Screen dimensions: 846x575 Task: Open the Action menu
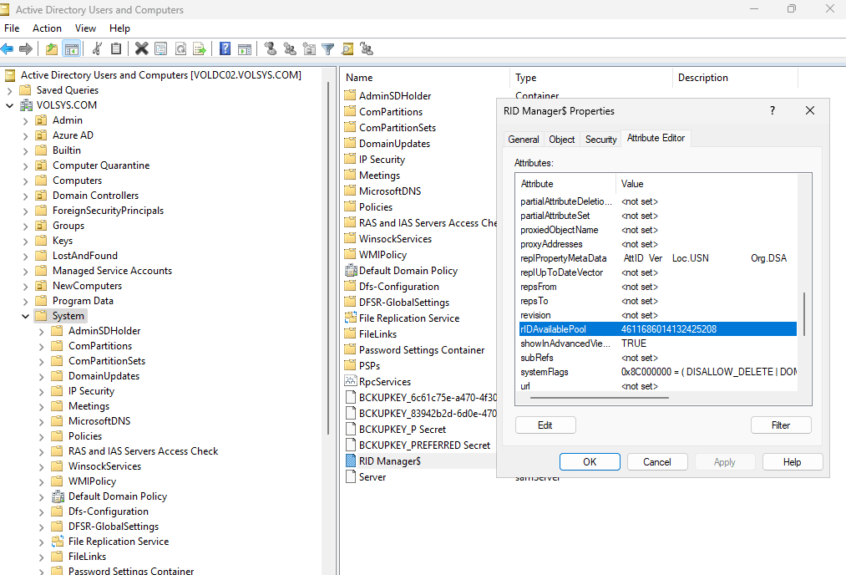pyautogui.click(x=47, y=28)
